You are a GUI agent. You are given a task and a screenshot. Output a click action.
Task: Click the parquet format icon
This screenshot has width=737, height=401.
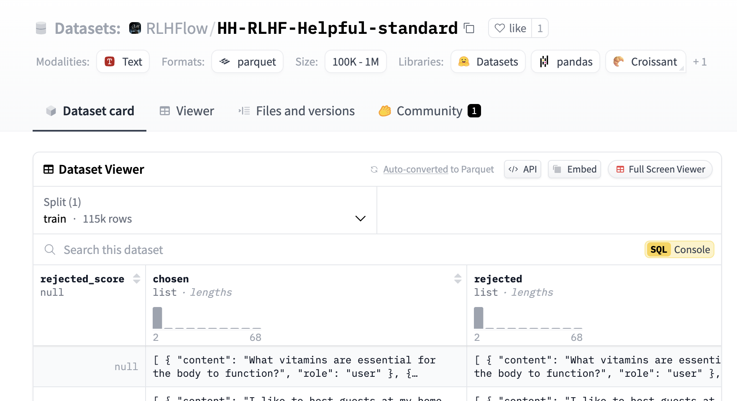click(x=225, y=61)
